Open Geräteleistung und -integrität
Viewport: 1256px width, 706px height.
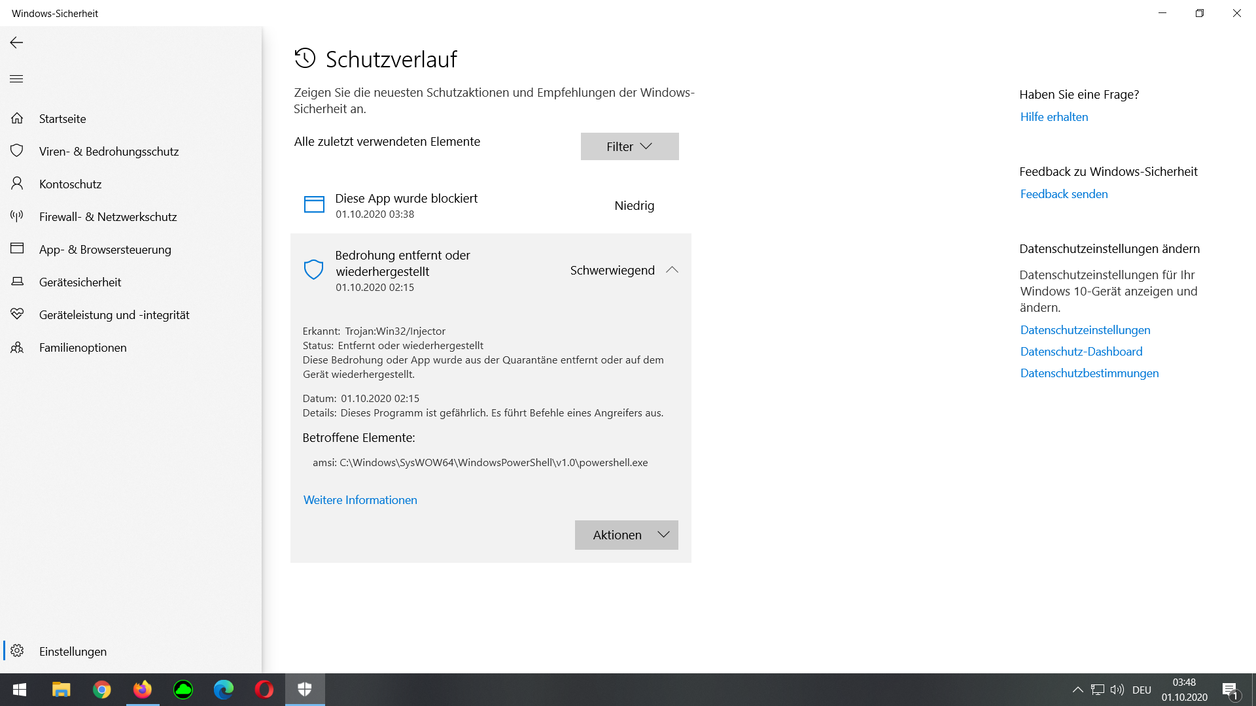point(113,314)
